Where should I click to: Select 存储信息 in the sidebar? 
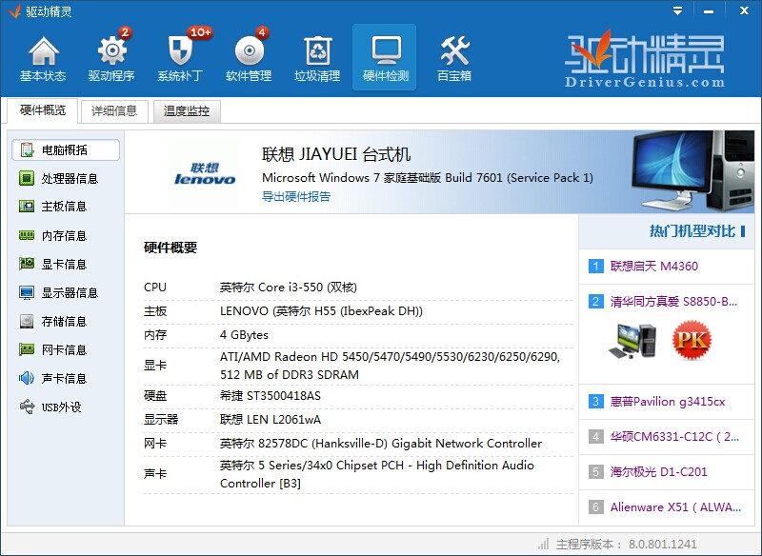pos(66,322)
